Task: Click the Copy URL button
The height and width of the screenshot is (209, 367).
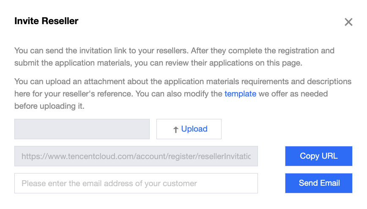Action: pyautogui.click(x=318, y=156)
